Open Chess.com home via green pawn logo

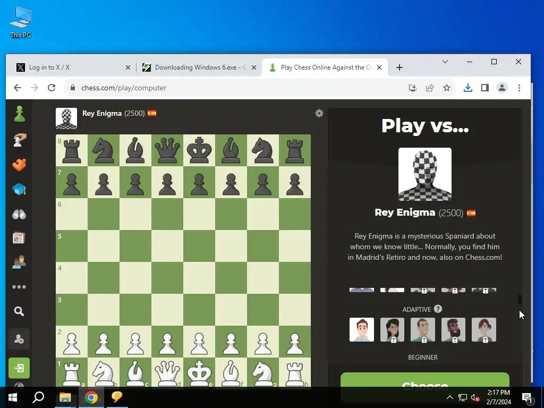click(x=20, y=114)
